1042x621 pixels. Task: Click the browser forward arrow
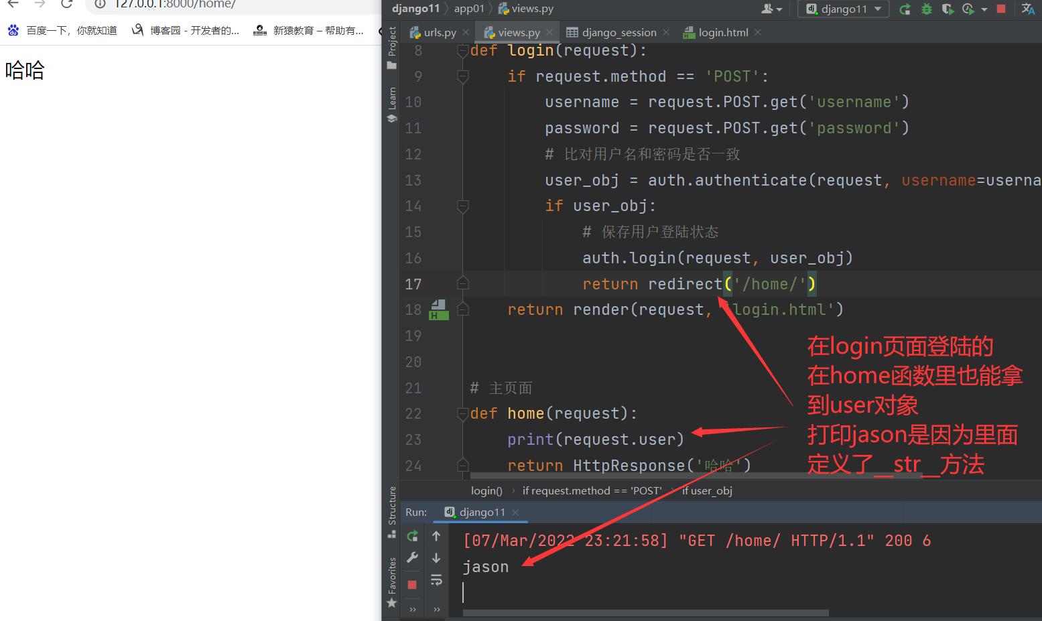[40, 4]
